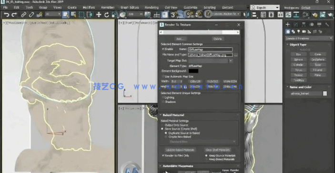The image size is (335, 173).
Task: Switch to the Utilities wrench panel
Action: (x=327, y=24)
